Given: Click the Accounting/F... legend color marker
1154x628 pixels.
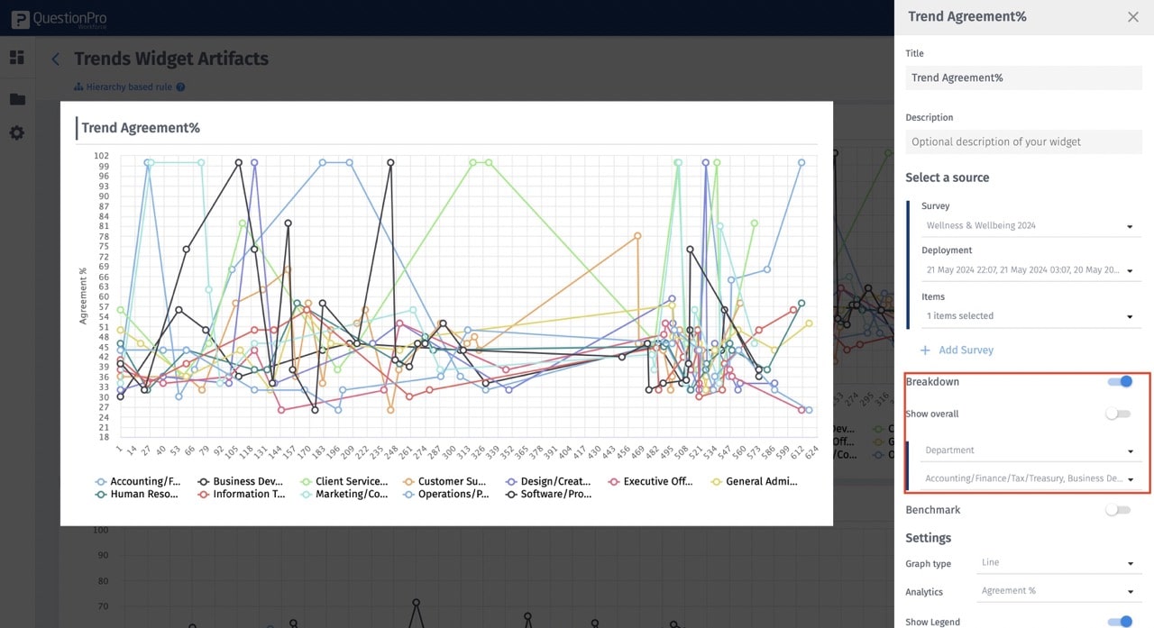Looking at the screenshot, I should tap(102, 480).
